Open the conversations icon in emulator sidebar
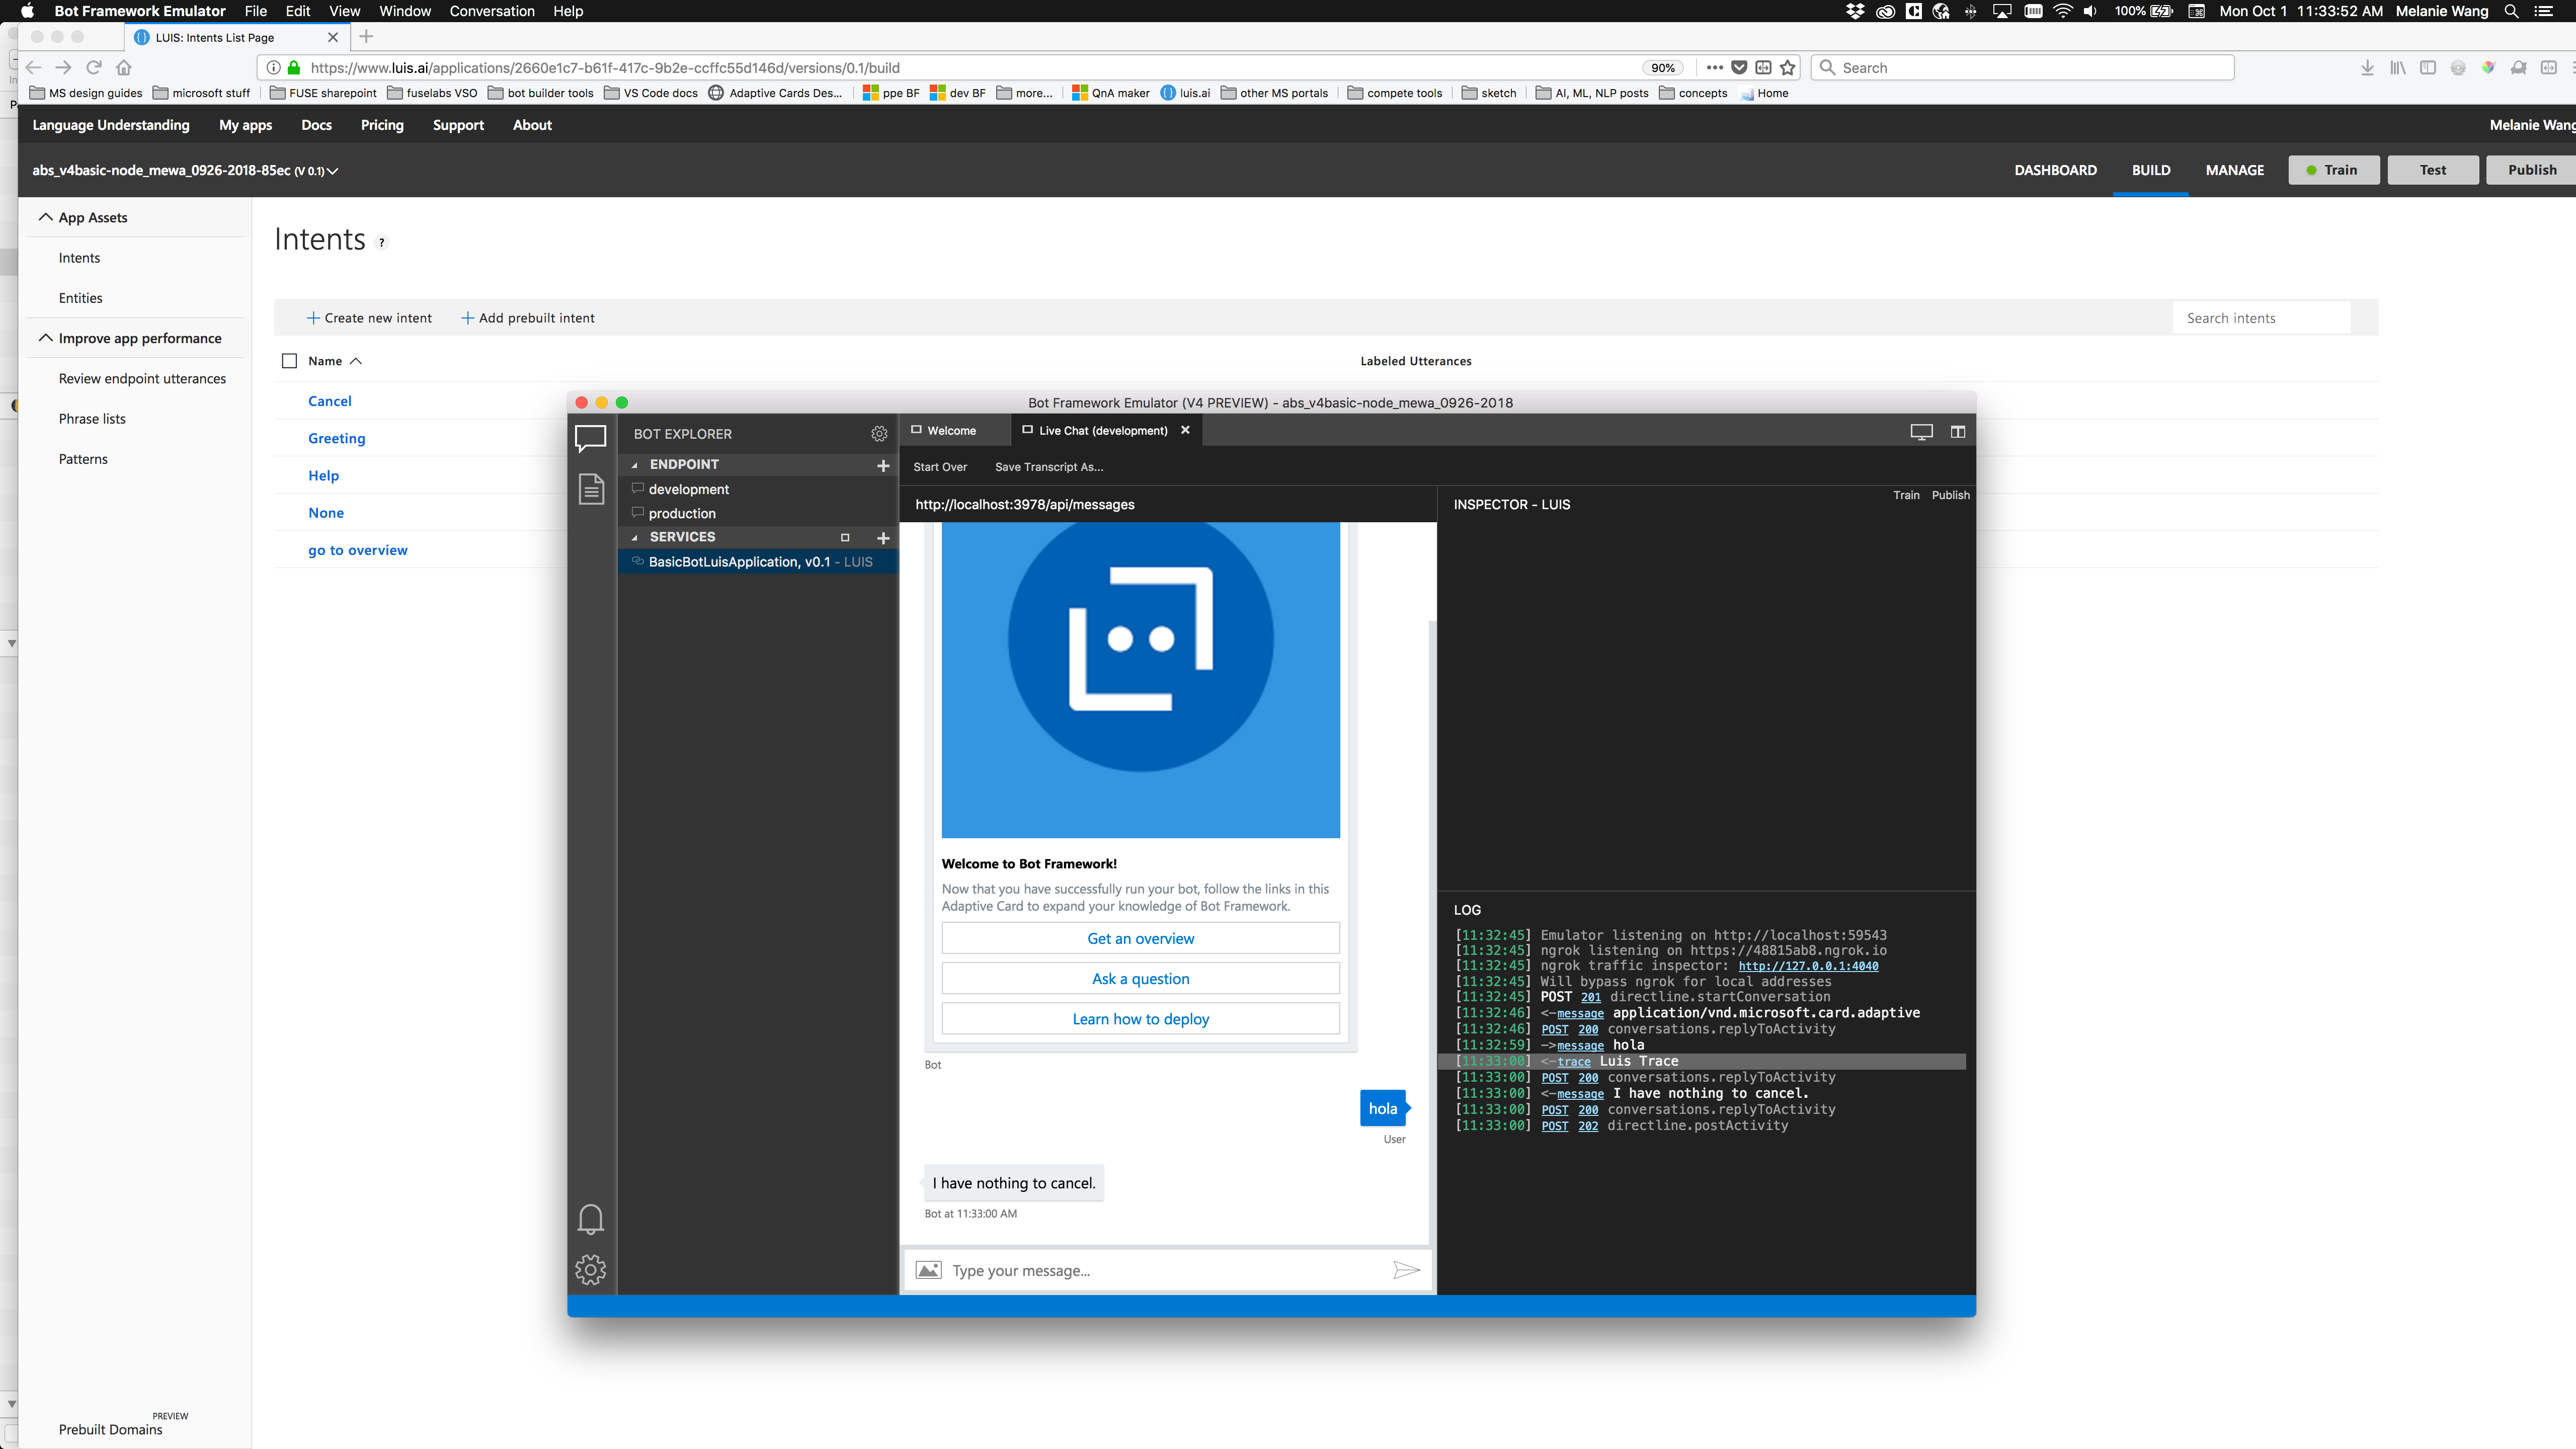 [591, 437]
